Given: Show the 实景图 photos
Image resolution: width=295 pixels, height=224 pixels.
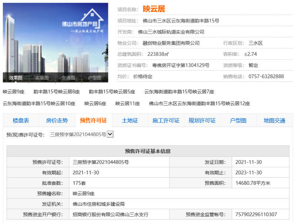Looking at the screenshot, I should 42,78.
